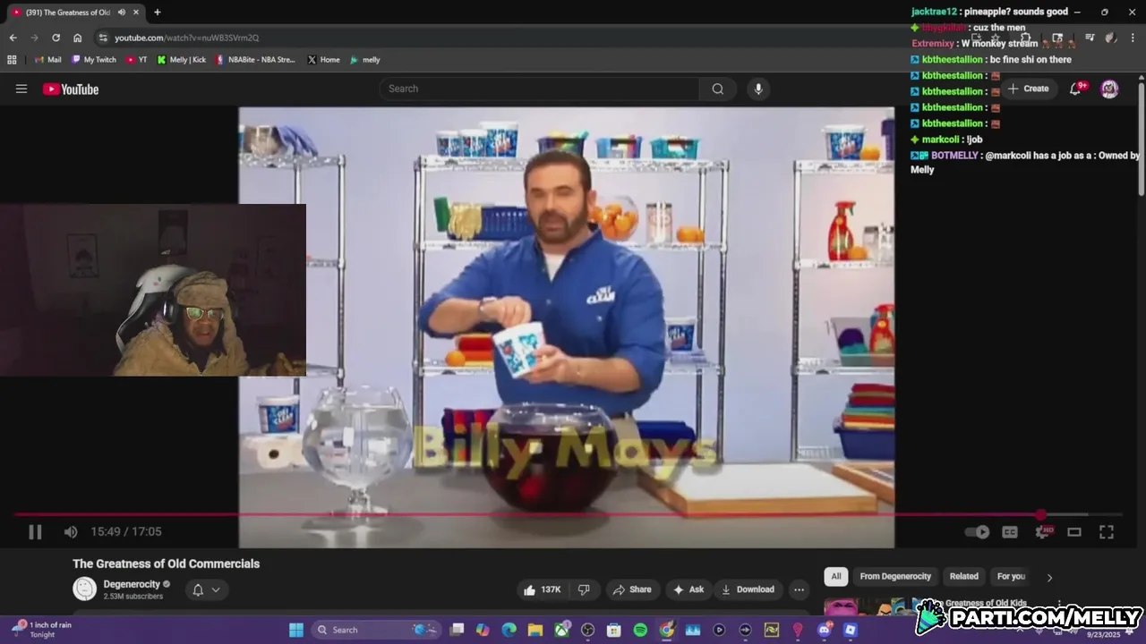Image resolution: width=1146 pixels, height=644 pixels.
Task: Show more filter chips with arrow
Action: [1049, 577]
